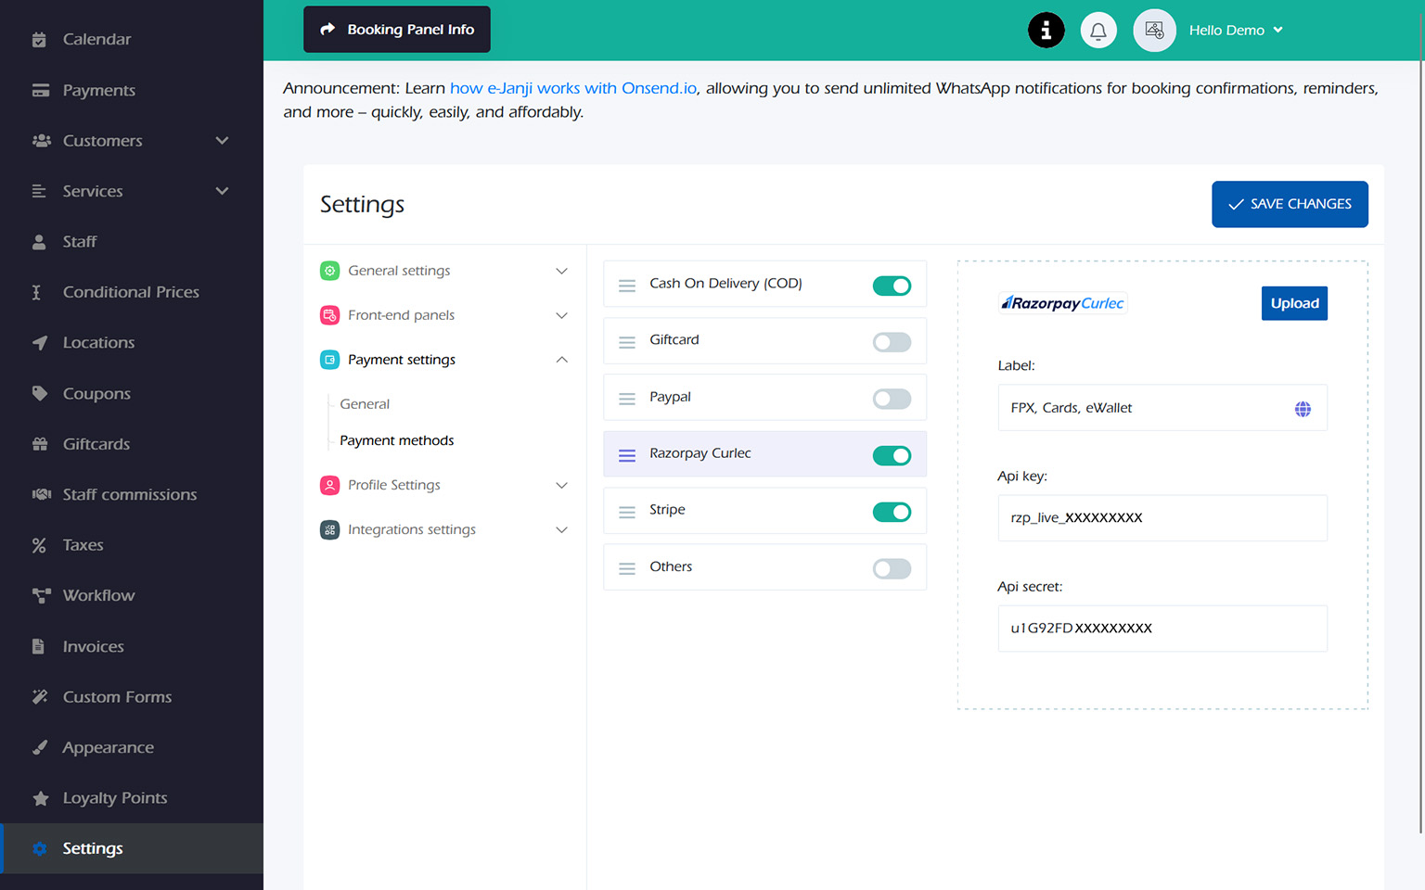Click the Calendar icon in the sidebar
This screenshot has width=1425, height=890.
pyautogui.click(x=39, y=40)
